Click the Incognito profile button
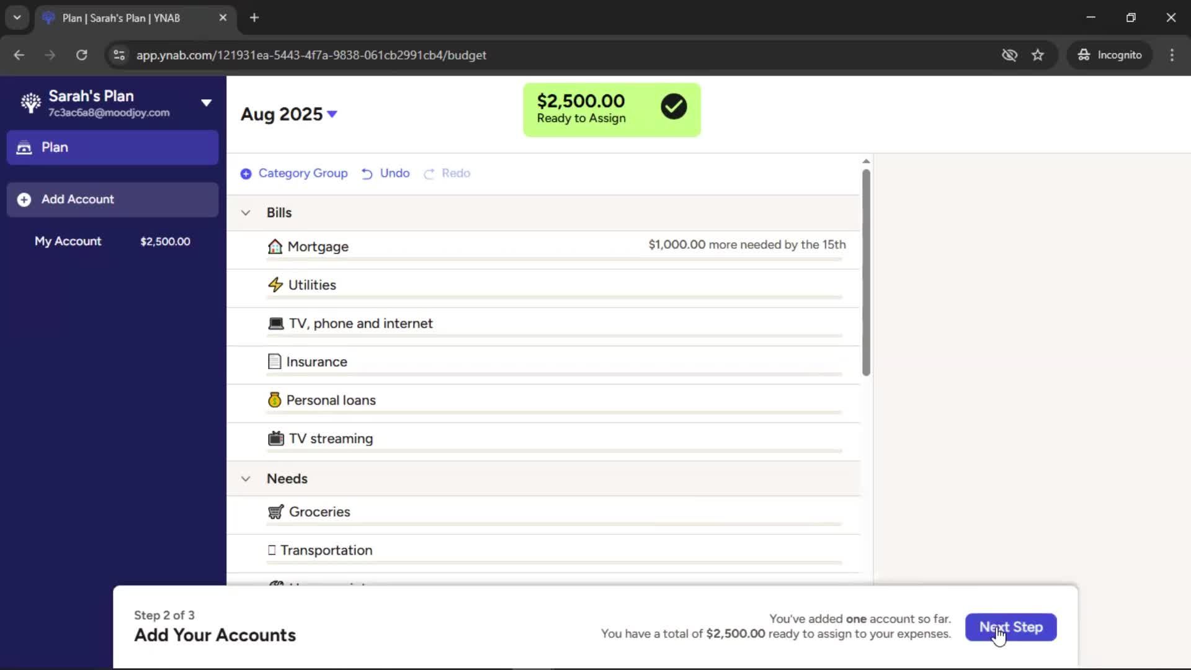The width and height of the screenshot is (1191, 670). (x=1110, y=55)
